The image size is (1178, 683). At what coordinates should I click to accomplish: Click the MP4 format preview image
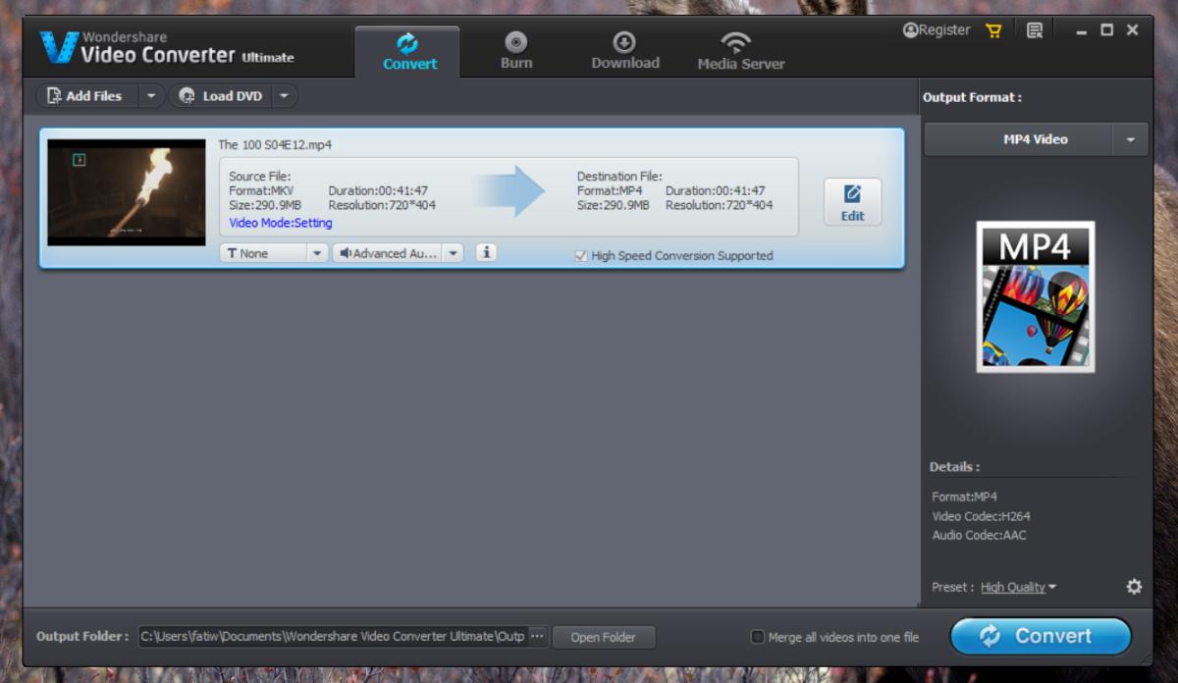(1036, 296)
